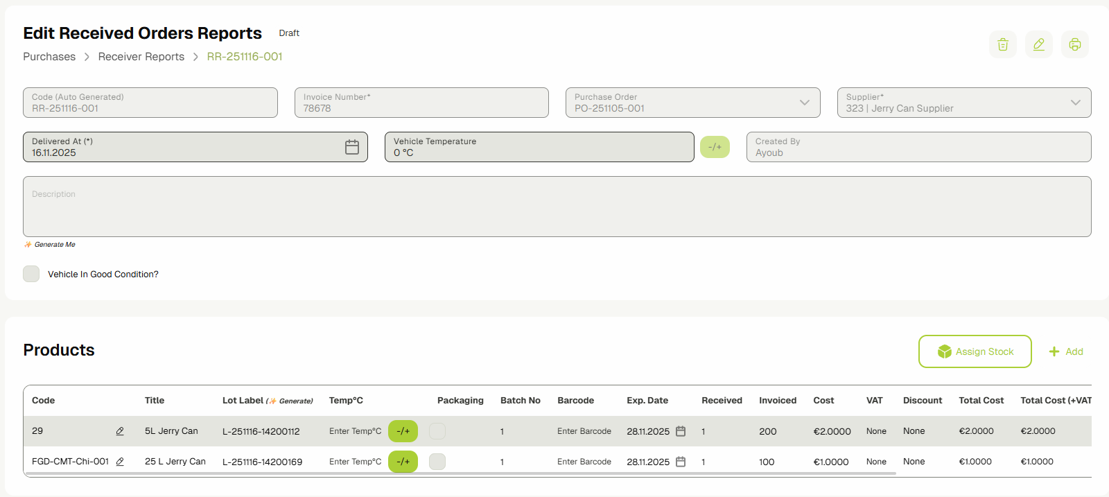Click the Assign Stock button
Image resolution: width=1109 pixels, height=497 pixels.
(x=975, y=351)
